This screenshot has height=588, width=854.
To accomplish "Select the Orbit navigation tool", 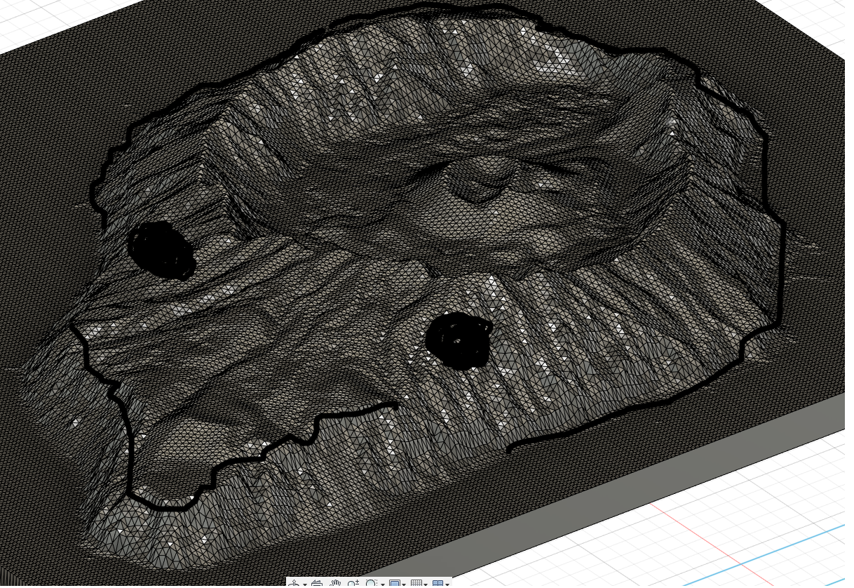I will click(295, 583).
